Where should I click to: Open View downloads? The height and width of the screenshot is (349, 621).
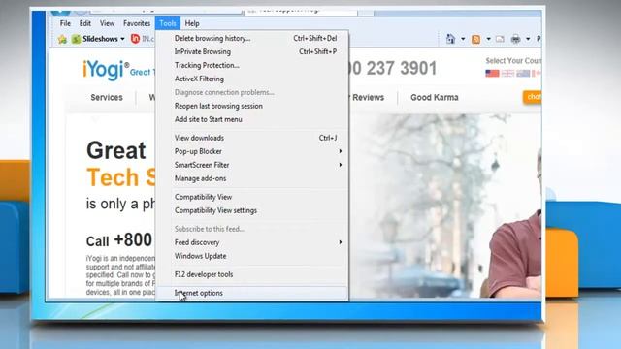point(252,138)
